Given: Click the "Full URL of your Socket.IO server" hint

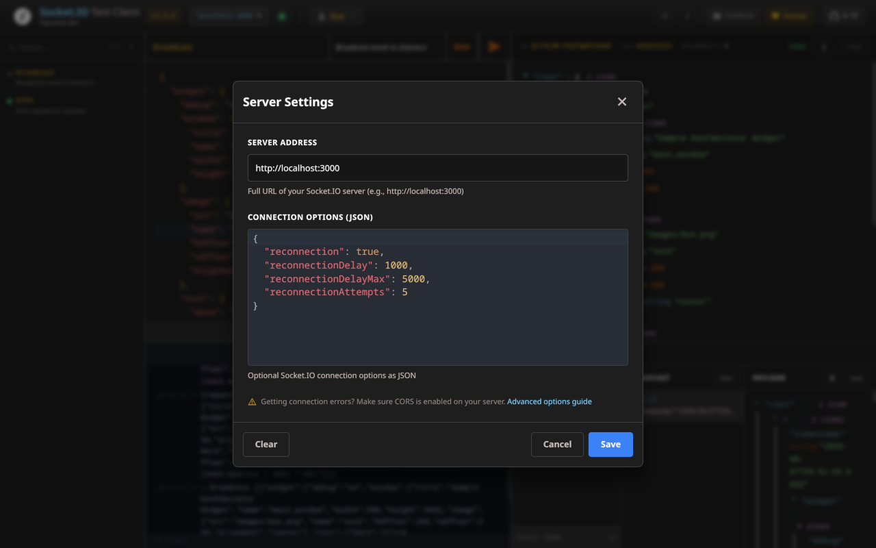Looking at the screenshot, I should tap(356, 191).
